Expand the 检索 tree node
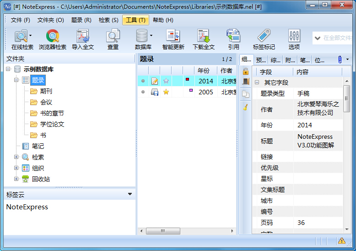 pyautogui.click(x=16, y=157)
